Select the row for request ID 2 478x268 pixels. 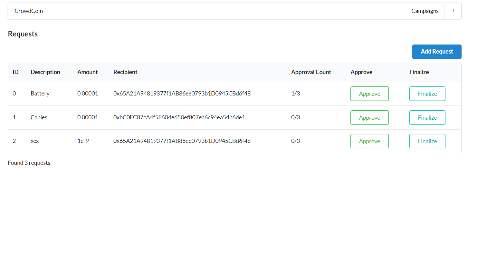click(x=193, y=141)
